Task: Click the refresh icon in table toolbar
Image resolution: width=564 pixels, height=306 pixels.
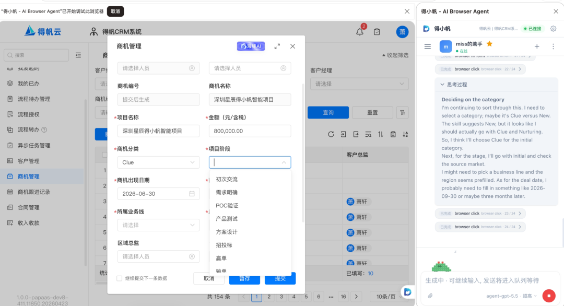Action: tap(331, 134)
